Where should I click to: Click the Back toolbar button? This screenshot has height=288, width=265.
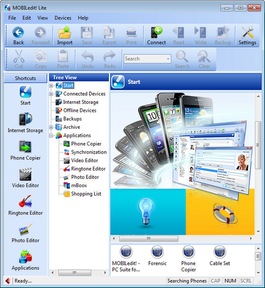tap(18, 36)
